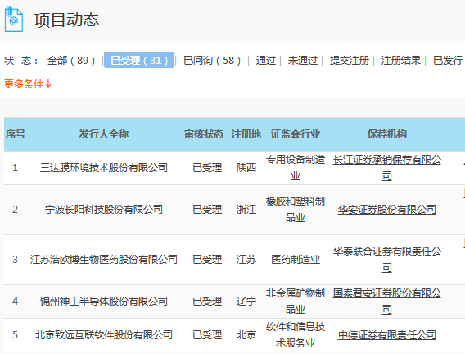Click issuer 北京致远互联软件股份有限公司

(x=104, y=335)
